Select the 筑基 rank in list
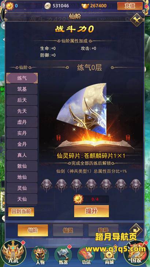 tap(22, 89)
